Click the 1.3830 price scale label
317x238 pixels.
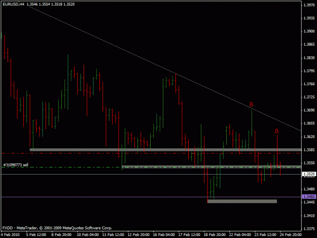[x=309, y=58]
